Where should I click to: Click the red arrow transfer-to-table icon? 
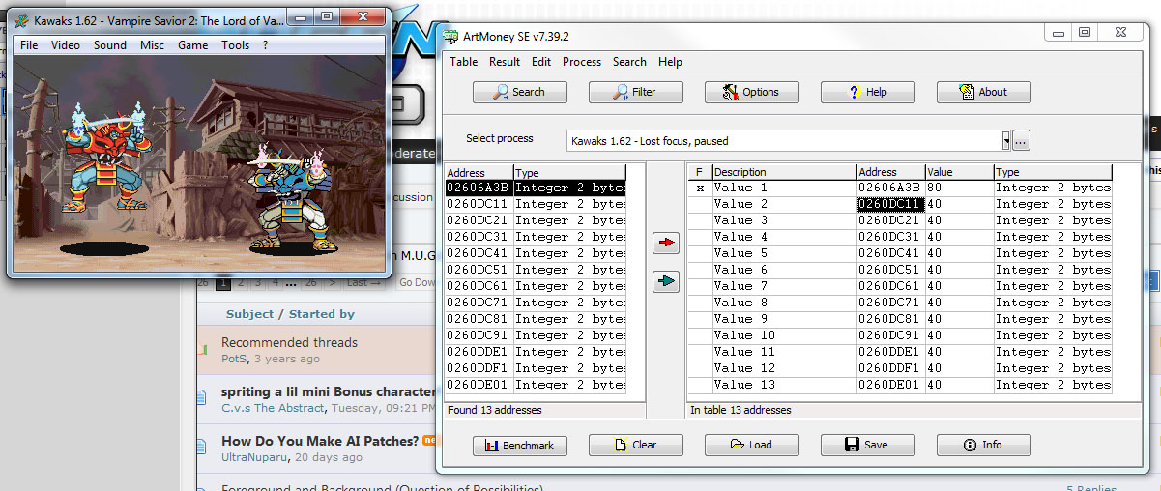(x=666, y=244)
